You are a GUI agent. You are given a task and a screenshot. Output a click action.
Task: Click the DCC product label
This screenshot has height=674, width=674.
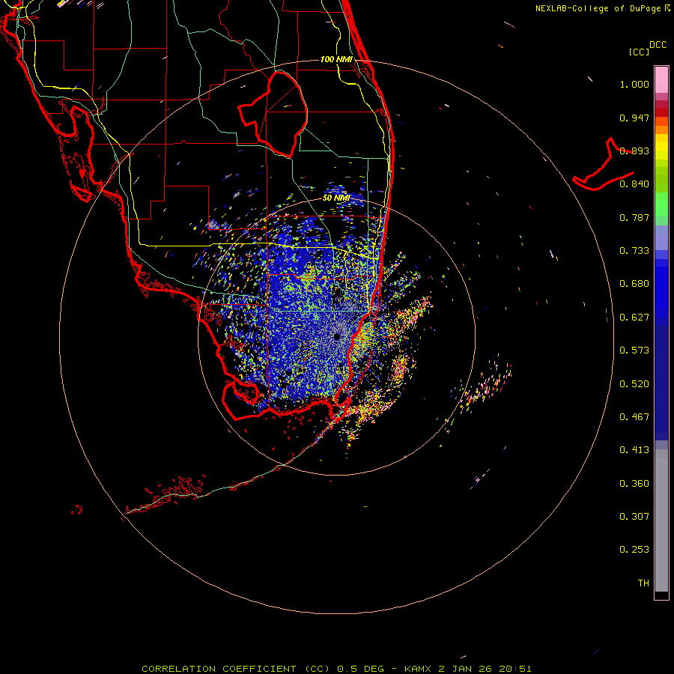(658, 45)
